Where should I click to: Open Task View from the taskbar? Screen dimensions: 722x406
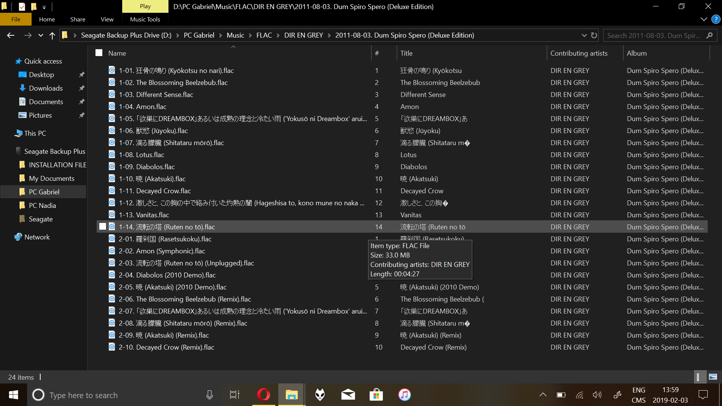235,395
